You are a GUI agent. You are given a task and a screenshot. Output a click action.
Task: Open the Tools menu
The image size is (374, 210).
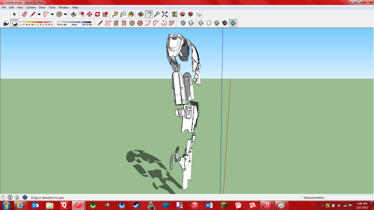tap(52, 7)
